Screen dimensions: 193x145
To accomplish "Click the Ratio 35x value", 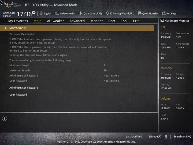I will (x=162, y=58).
